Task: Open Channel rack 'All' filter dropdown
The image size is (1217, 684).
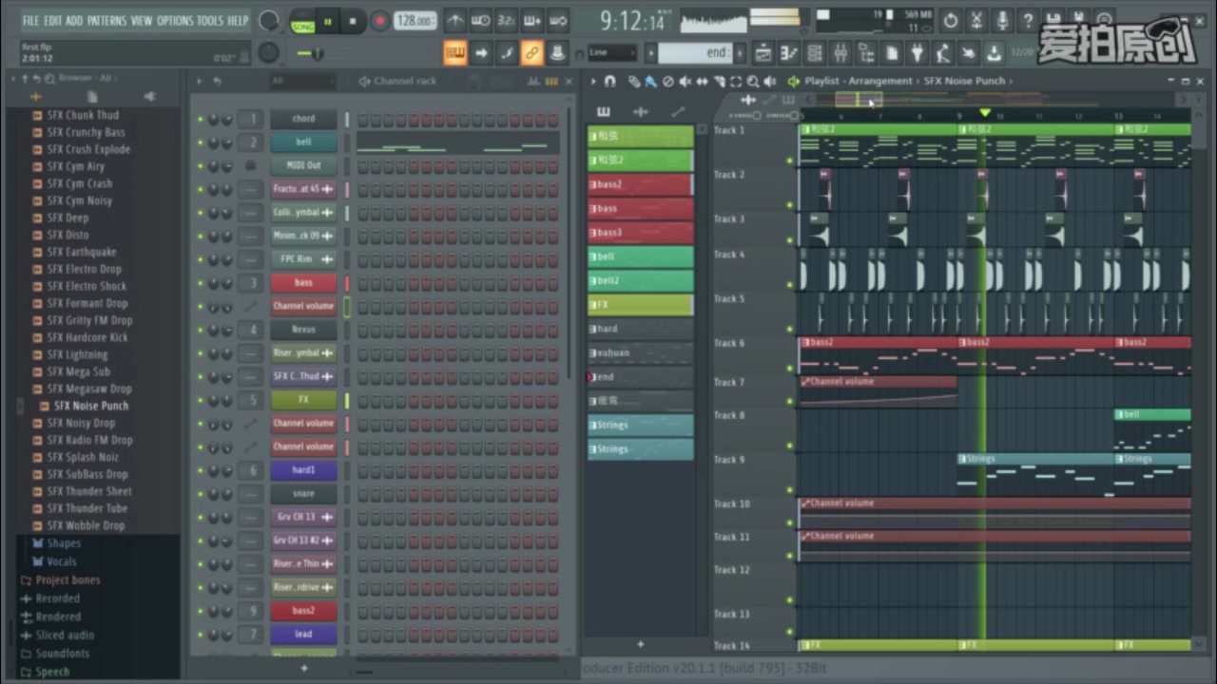Action: coord(302,82)
